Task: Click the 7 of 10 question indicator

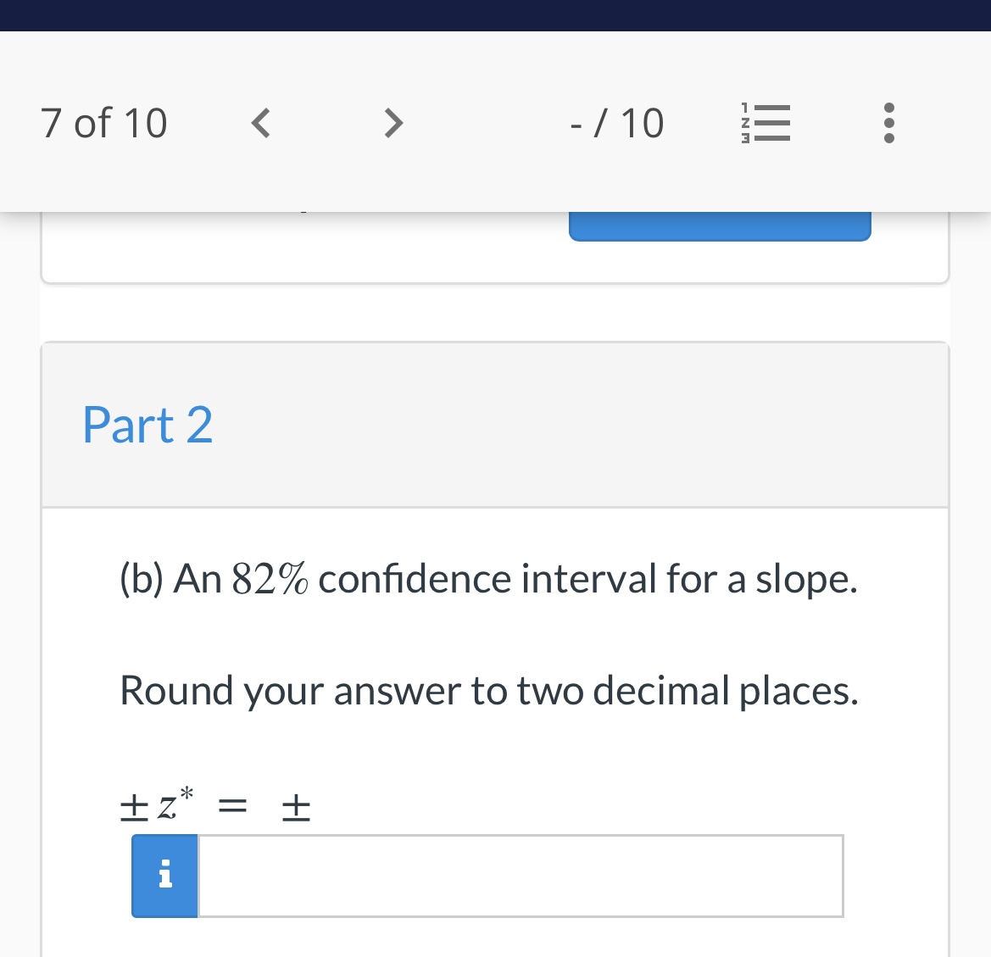Action: coord(103,122)
